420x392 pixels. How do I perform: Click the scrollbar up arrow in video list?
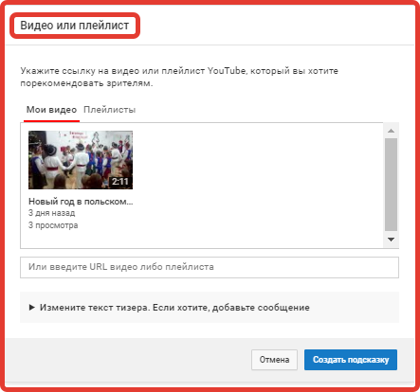tap(391, 131)
